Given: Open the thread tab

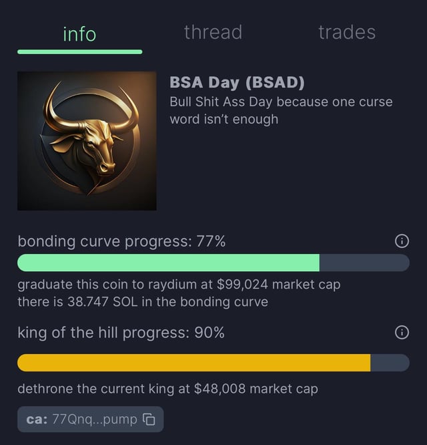Looking at the screenshot, I should [213, 32].
